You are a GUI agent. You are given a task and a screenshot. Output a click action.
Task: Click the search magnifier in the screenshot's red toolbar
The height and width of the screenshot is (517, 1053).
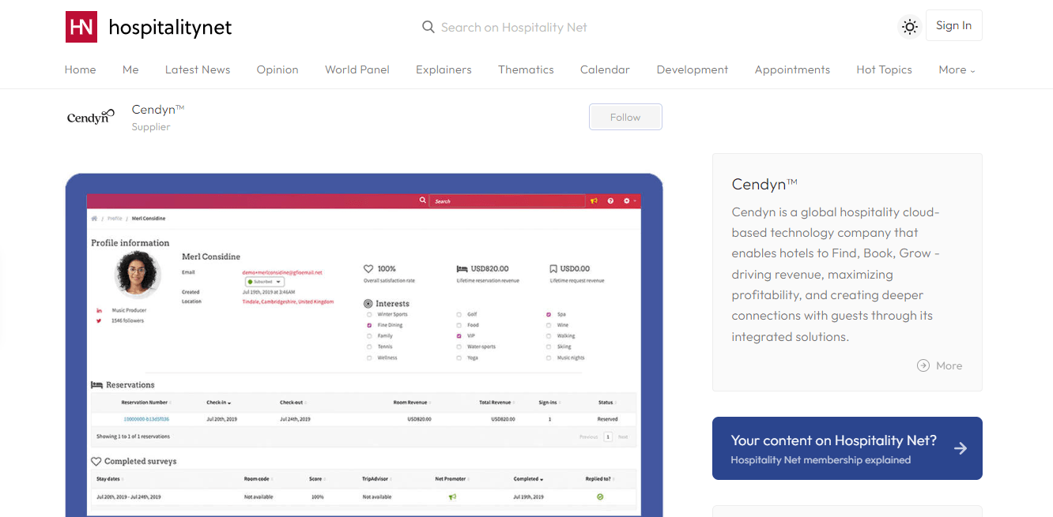pos(423,200)
